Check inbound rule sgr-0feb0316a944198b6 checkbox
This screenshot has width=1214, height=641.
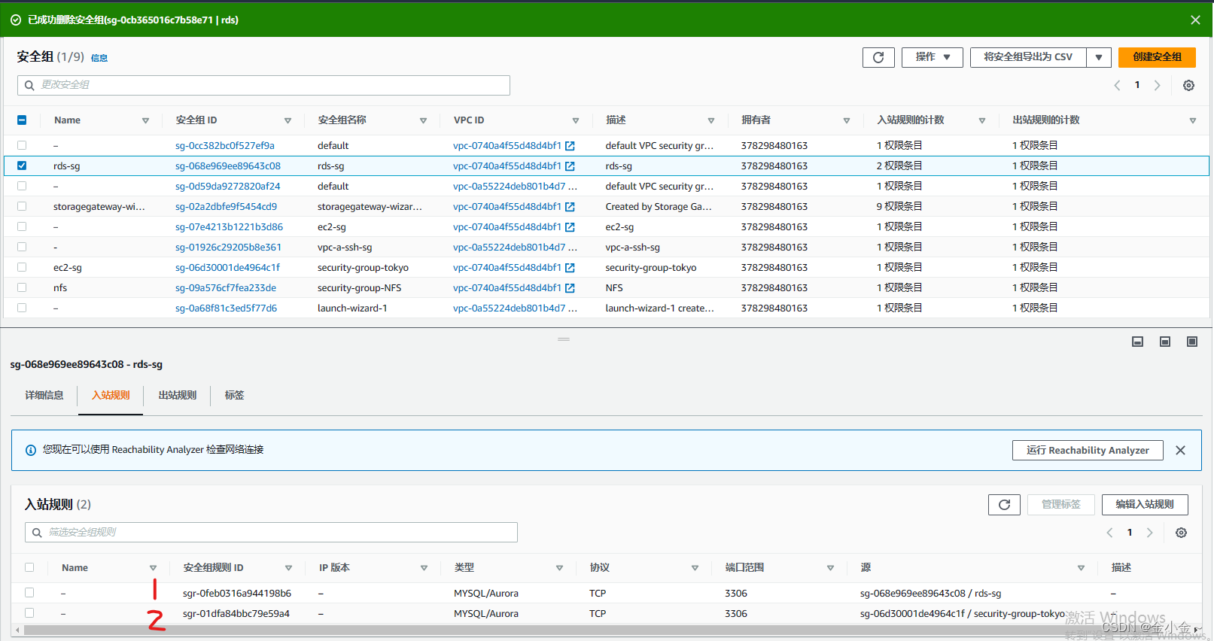point(29,593)
